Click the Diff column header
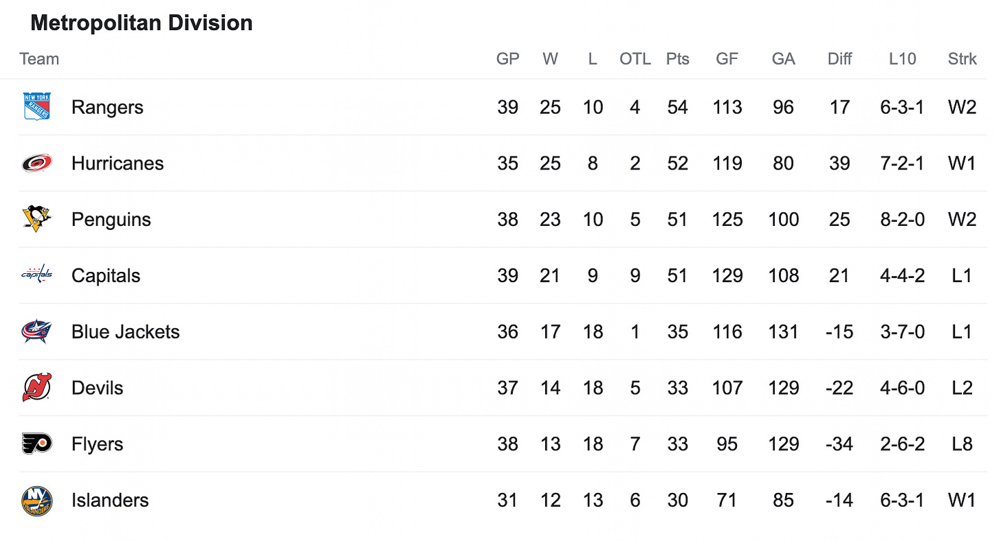This screenshot has height=541, width=1001. coord(839,59)
